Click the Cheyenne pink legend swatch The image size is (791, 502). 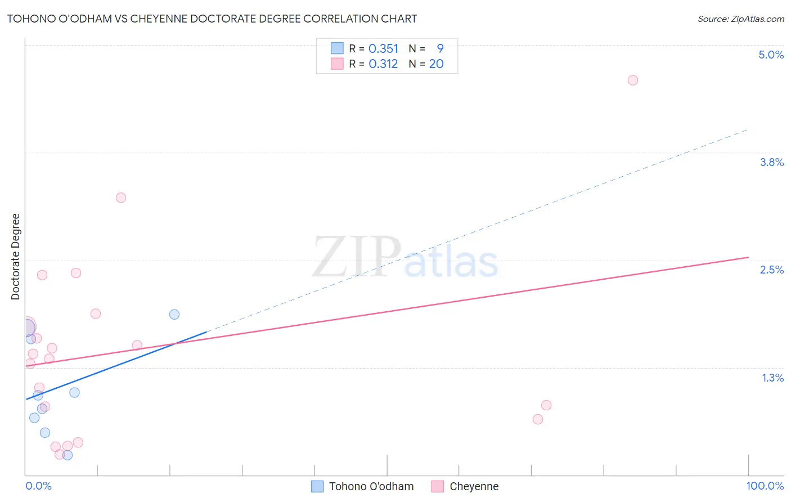438,486
